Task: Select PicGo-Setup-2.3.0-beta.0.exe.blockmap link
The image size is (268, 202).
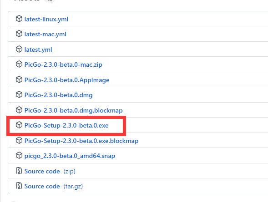Action: 81,141
